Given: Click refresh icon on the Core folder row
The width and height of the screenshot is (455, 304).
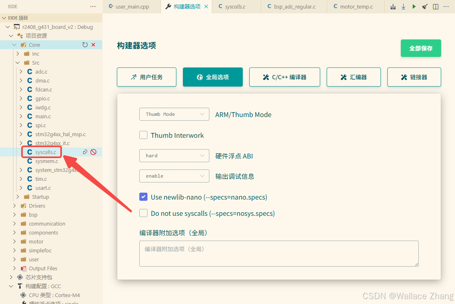Looking at the screenshot, I should (85, 45).
